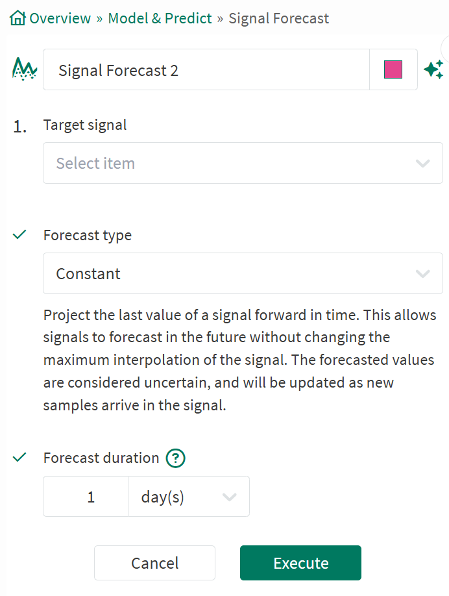449x596 pixels.
Task: Click the green checkmark beside Forecast duration
Action: [19, 457]
